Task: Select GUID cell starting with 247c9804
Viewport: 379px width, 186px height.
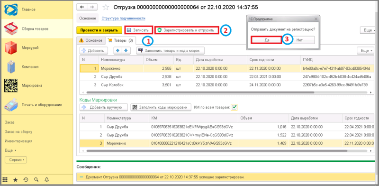Action: point(337,77)
